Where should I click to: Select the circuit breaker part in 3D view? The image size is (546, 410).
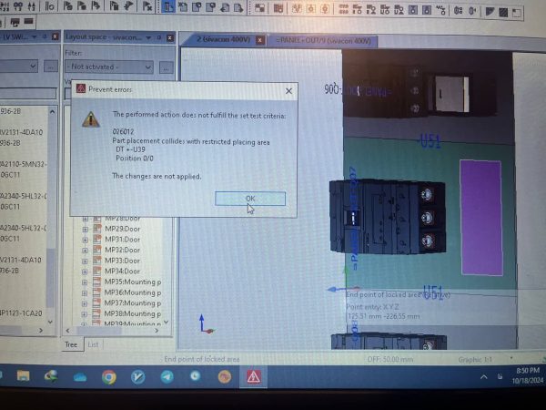388,216
